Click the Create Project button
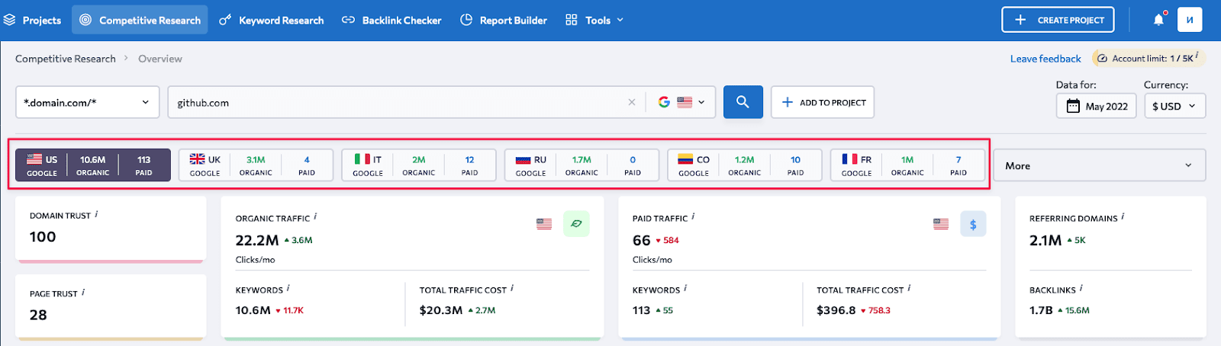This screenshot has height=346, width=1221. click(x=1058, y=20)
